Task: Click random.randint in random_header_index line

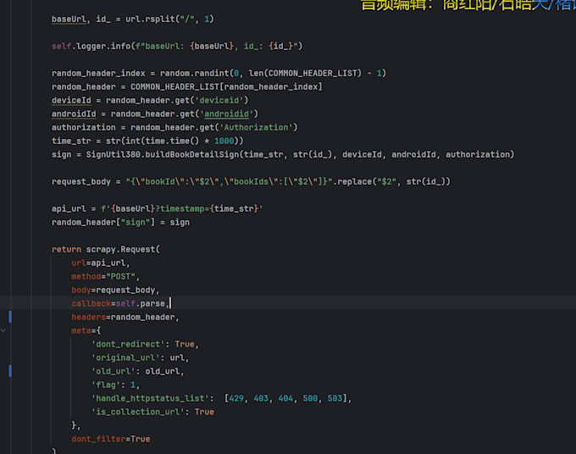Action: click(x=194, y=74)
